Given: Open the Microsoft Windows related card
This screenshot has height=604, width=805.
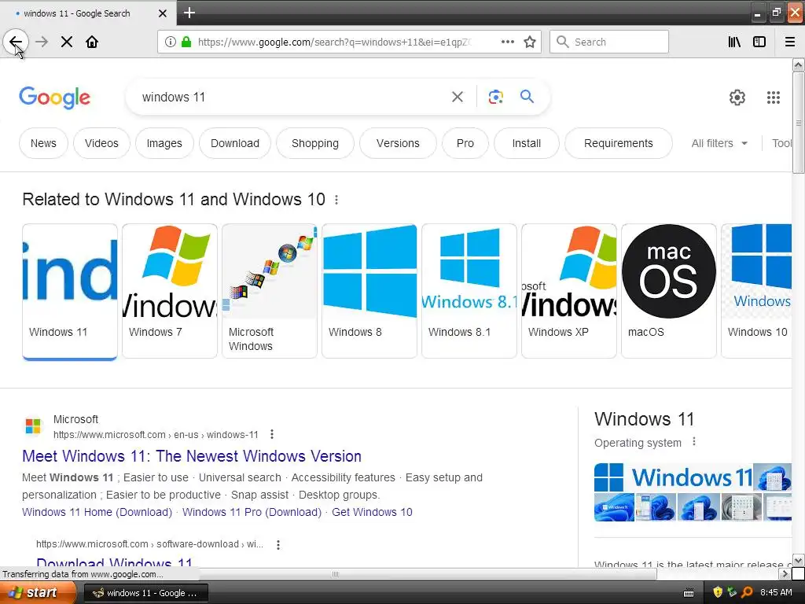Looking at the screenshot, I should (x=270, y=291).
